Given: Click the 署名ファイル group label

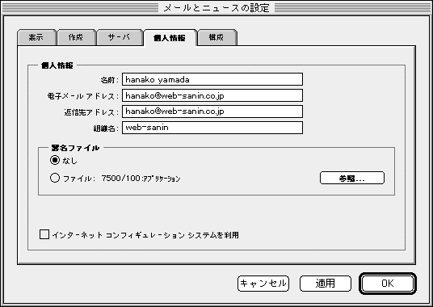Looking at the screenshot, I should click(75, 148).
